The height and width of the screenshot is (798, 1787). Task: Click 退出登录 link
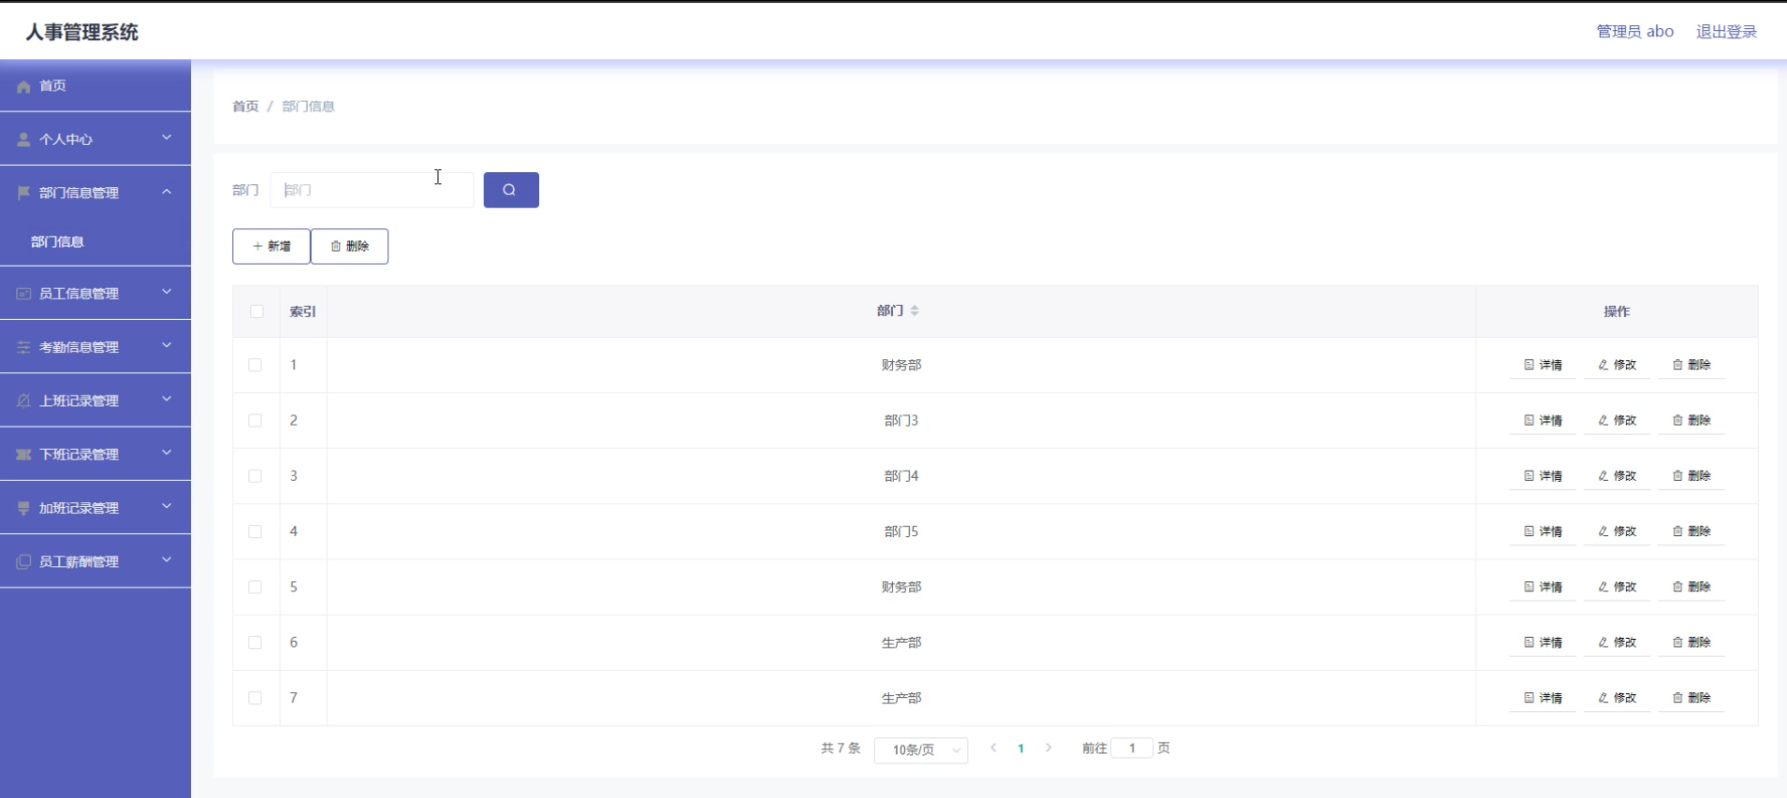pos(1726,32)
